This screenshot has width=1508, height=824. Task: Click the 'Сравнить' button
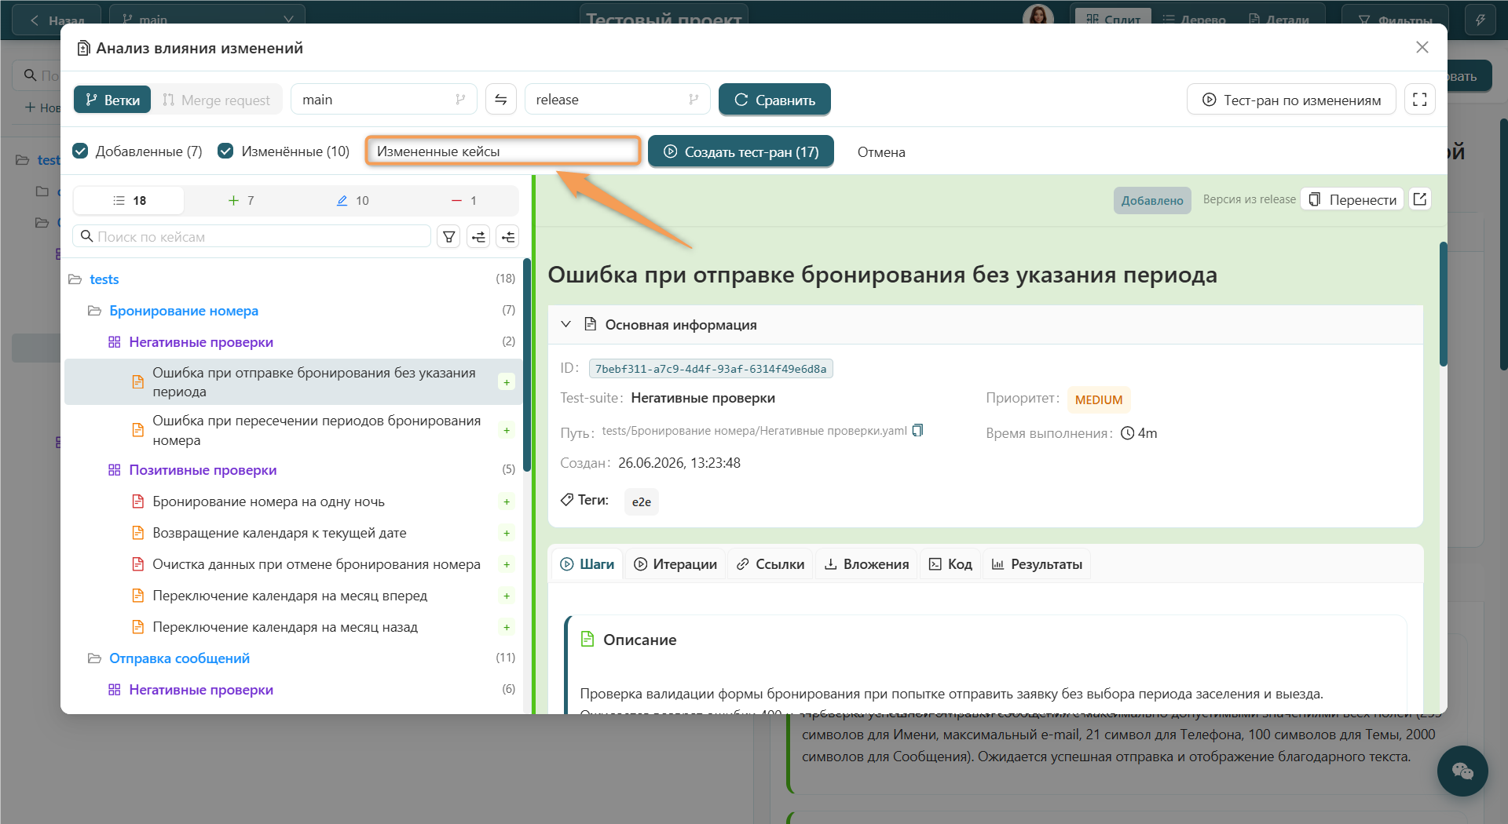click(774, 100)
